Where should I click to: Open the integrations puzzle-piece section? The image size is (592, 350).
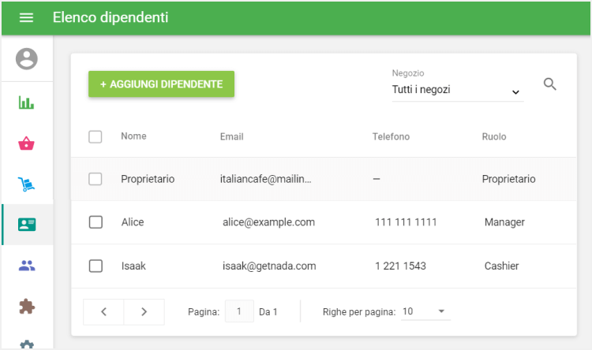pyautogui.click(x=27, y=306)
